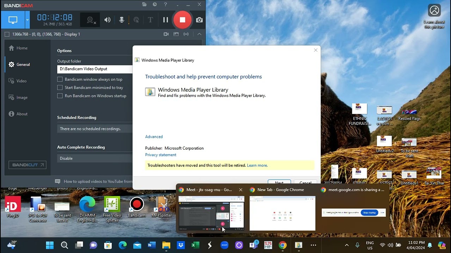Screen dimensions: 451x253
Task: Click Advanced link in troubleshooter
Action: point(154,137)
